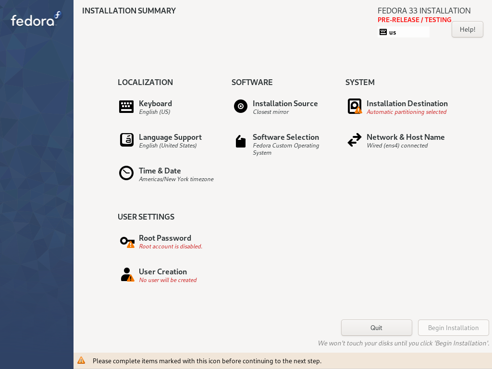The width and height of the screenshot is (492, 369).
Task: Click the 'Please complete items marked' message
Action: tap(207, 361)
